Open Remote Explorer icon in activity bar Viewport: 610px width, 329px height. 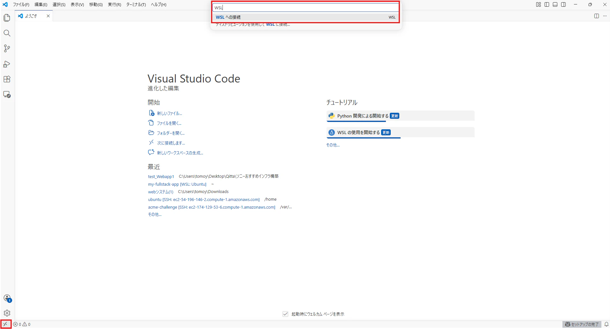(x=7, y=95)
